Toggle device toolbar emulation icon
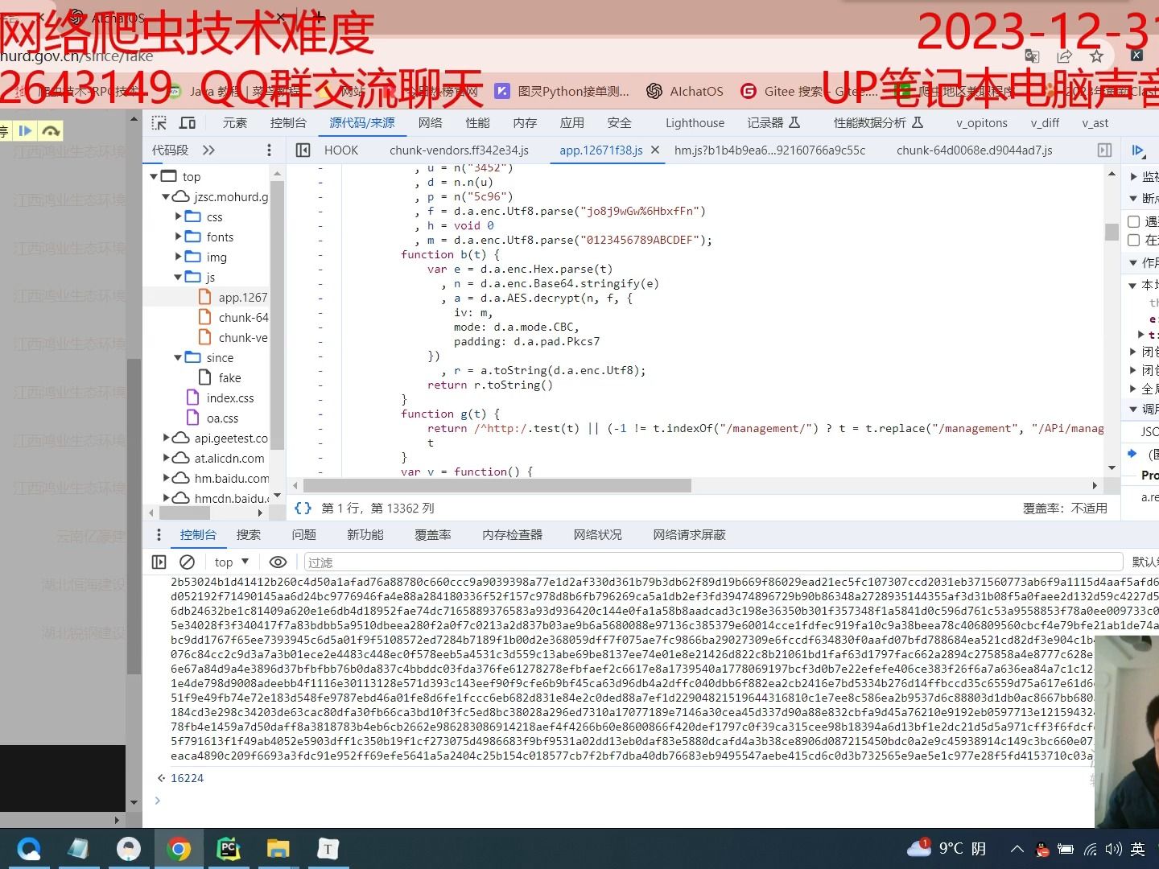 point(188,123)
